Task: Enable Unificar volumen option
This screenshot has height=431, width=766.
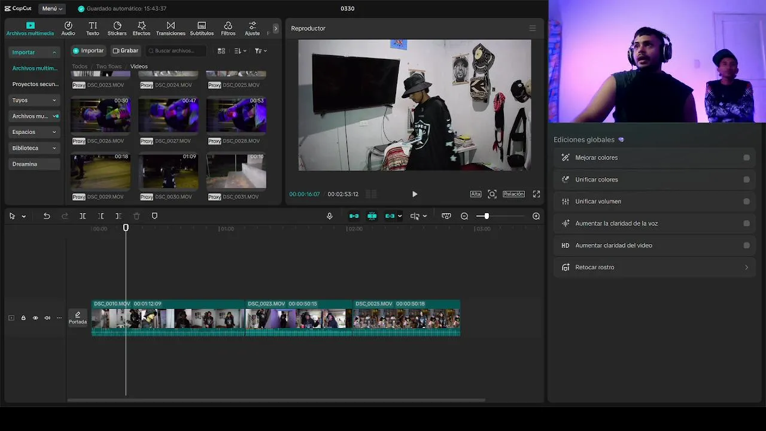Action: 746,202
